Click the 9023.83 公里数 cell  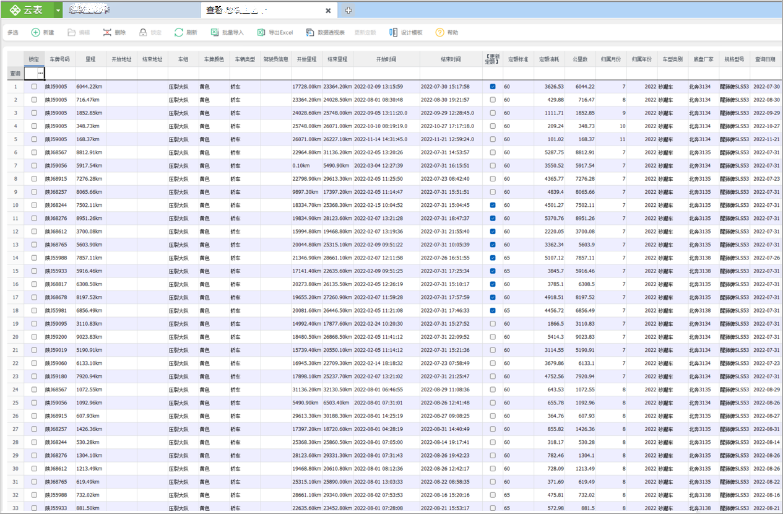[x=580, y=337]
